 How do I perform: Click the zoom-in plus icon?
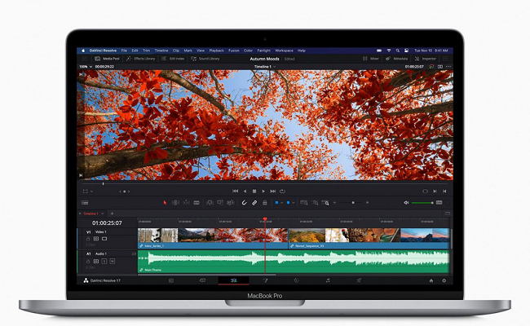coord(367,203)
